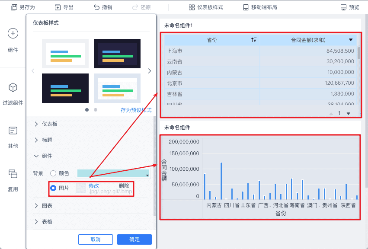Image resolution: width=368 pixels, height=249 pixels.
Task: Go to next style page arrow
Action: pos(149,71)
